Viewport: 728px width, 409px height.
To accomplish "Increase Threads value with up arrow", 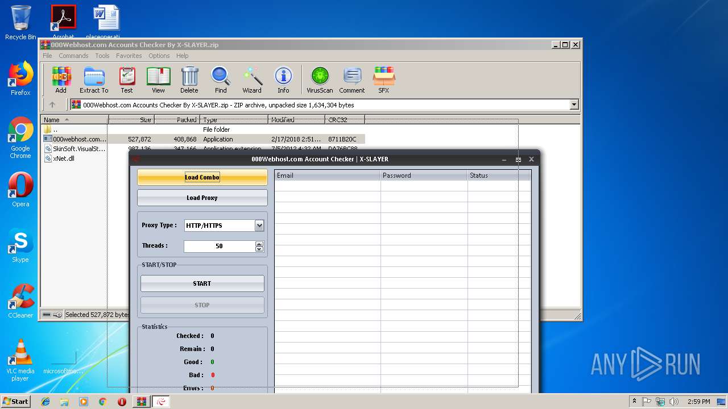I will (259, 244).
